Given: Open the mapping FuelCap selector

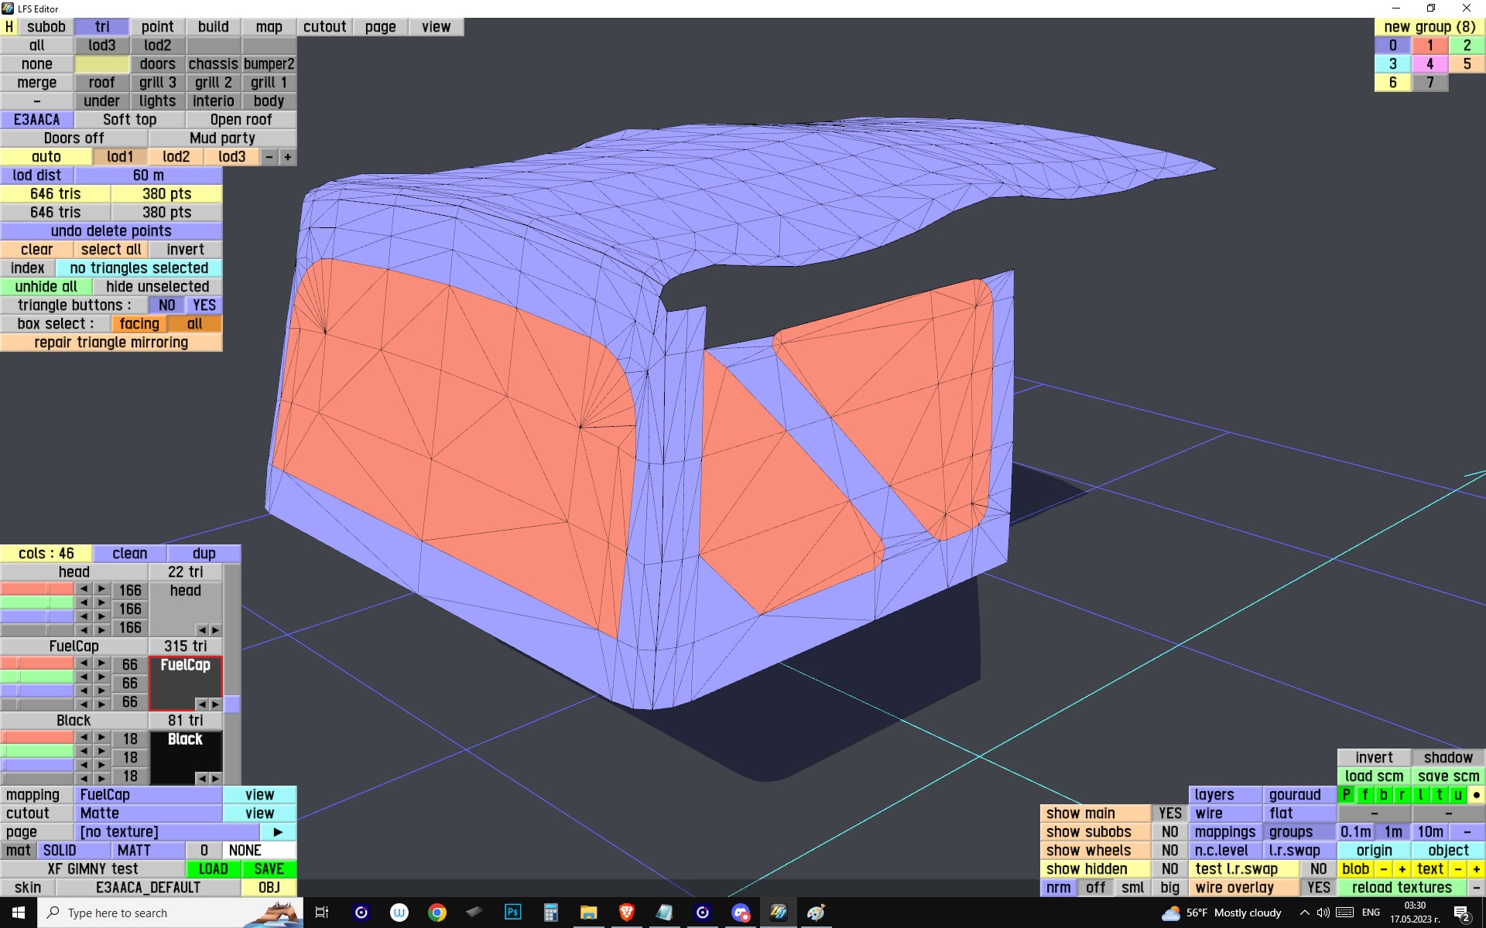Looking at the screenshot, I should 149,795.
